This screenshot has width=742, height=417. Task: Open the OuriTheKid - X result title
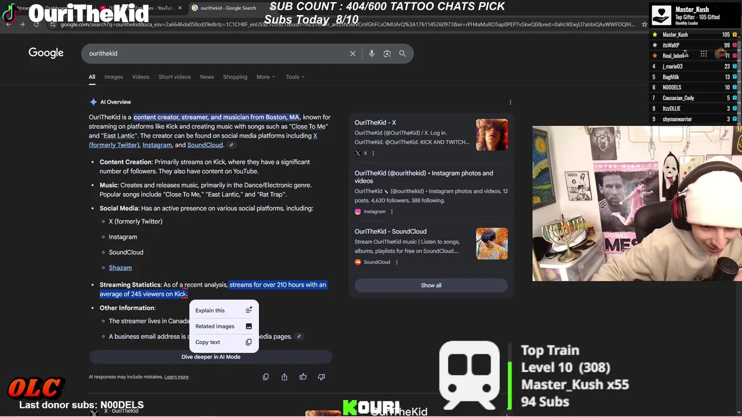(x=375, y=123)
